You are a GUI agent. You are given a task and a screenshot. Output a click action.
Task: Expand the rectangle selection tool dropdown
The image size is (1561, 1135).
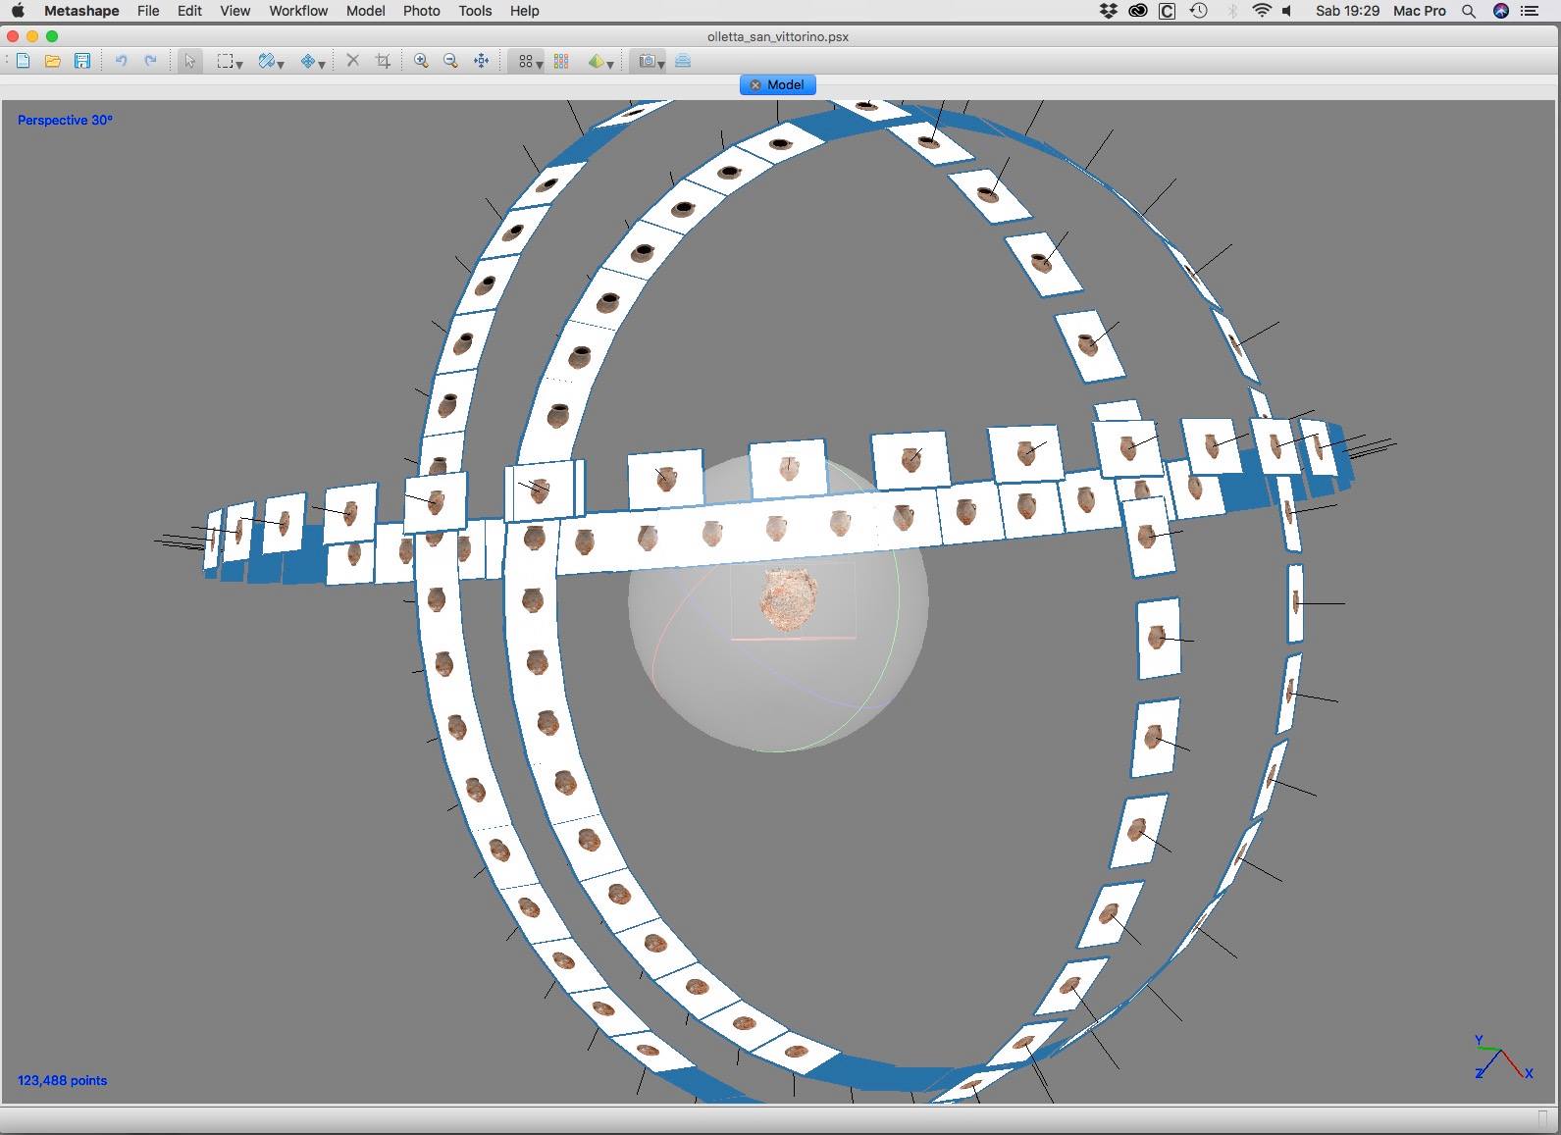tap(239, 64)
